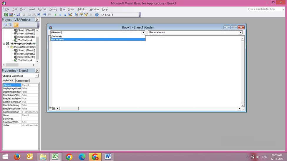Screen dimensions: 287x161
Task: Select Sheet3 (Sheet3) under the GeeksFo project
Action: pos(26,57)
